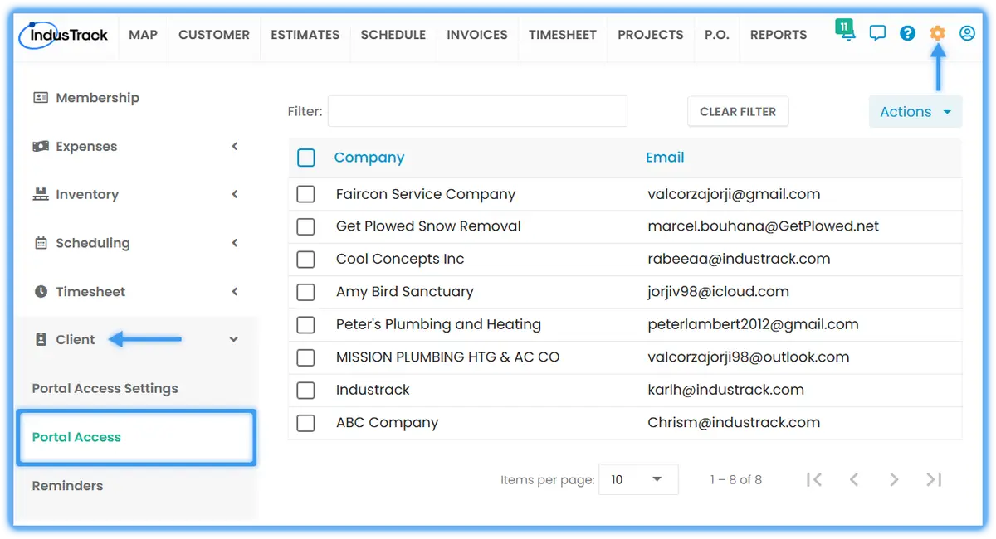Click the Membership card icon
This screenshot has height=539, width=996.
(x=41, y=98)
